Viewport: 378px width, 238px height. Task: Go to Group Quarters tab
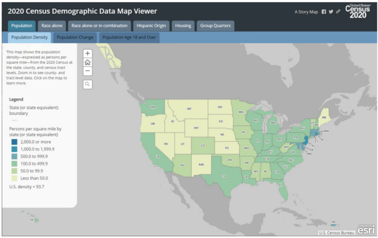click(x=215, y=25)
